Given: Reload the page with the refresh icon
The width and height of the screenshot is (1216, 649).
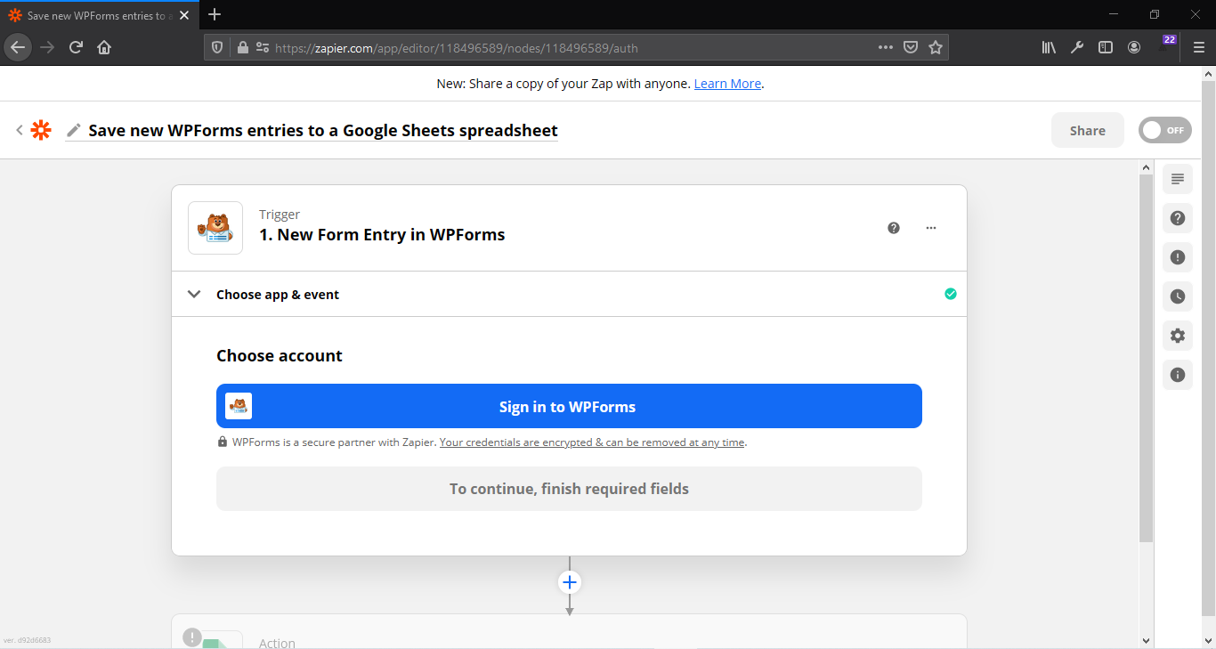Looking at the screenshot, I should (x=76, y=47).
